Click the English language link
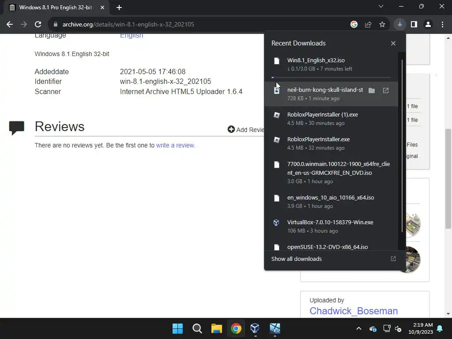The width and height of the screenshot is (452, 339). (x=132, y=36)
